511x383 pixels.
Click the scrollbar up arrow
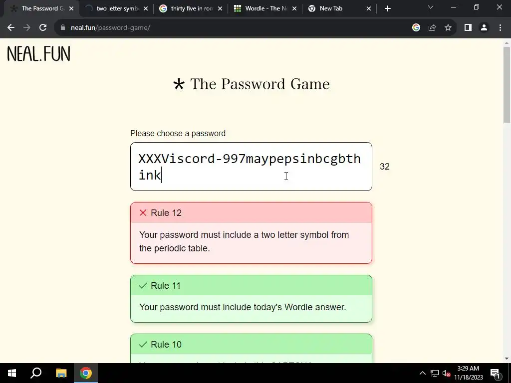point(507,43)
